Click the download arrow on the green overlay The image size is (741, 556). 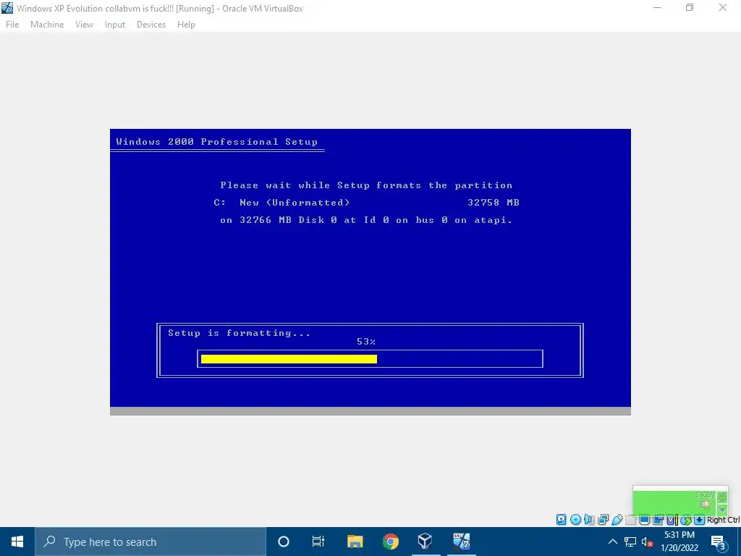(x=722, y=497)
